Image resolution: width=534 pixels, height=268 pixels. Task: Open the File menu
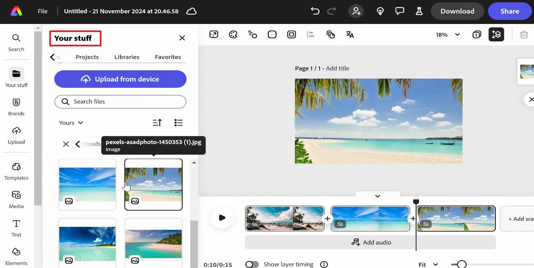42,11
